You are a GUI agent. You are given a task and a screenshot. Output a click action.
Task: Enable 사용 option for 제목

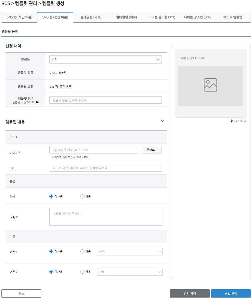82,196
